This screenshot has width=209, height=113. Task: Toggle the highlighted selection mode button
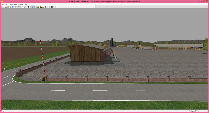32,7
